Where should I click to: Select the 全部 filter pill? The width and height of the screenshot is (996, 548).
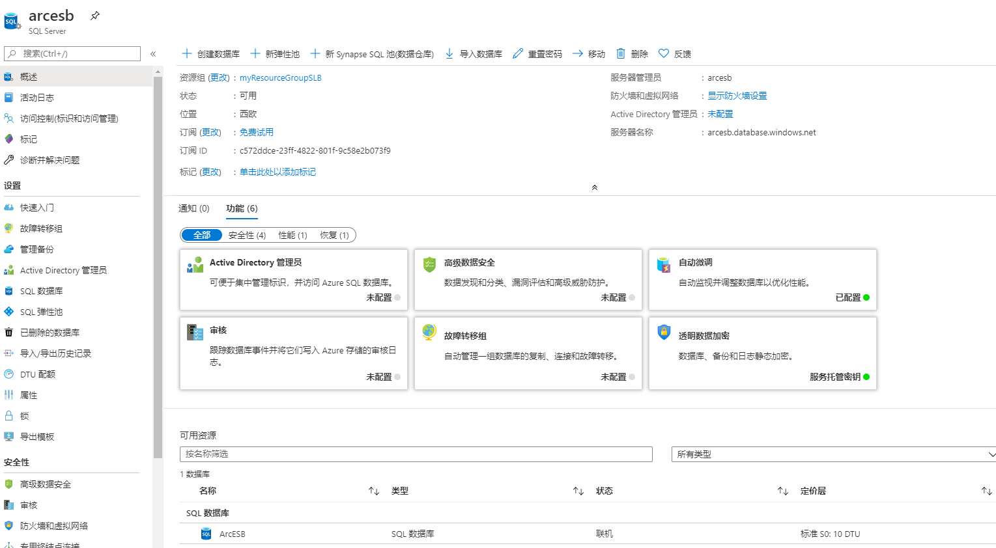(x=202, y=235)
